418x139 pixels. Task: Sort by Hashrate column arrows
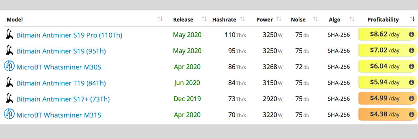click(x=242, y=19)
